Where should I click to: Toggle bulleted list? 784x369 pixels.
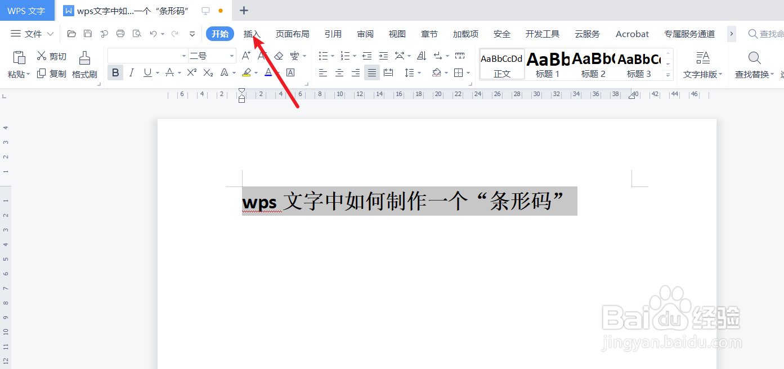[x=323, y=56]
